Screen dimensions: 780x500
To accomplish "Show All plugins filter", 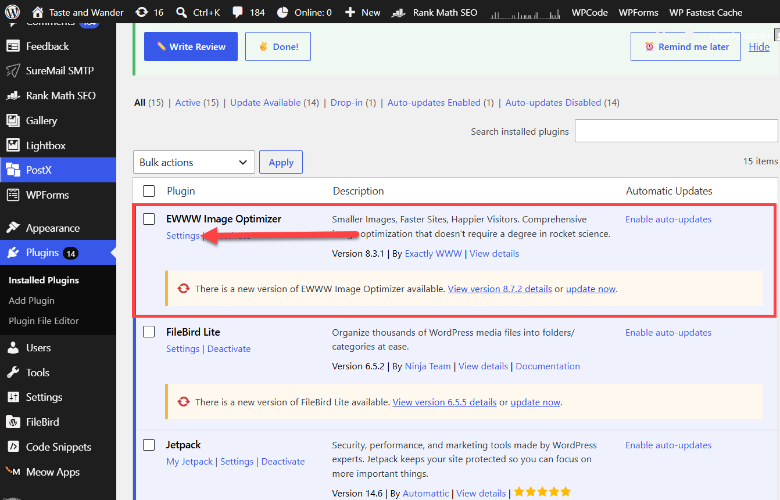I will (x=139, y=103).
